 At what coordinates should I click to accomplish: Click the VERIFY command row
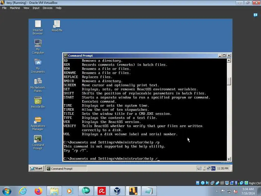tap(133, 128)
